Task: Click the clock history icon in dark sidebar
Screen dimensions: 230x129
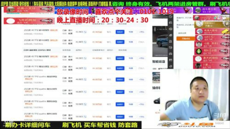Action: click(171, 17)
